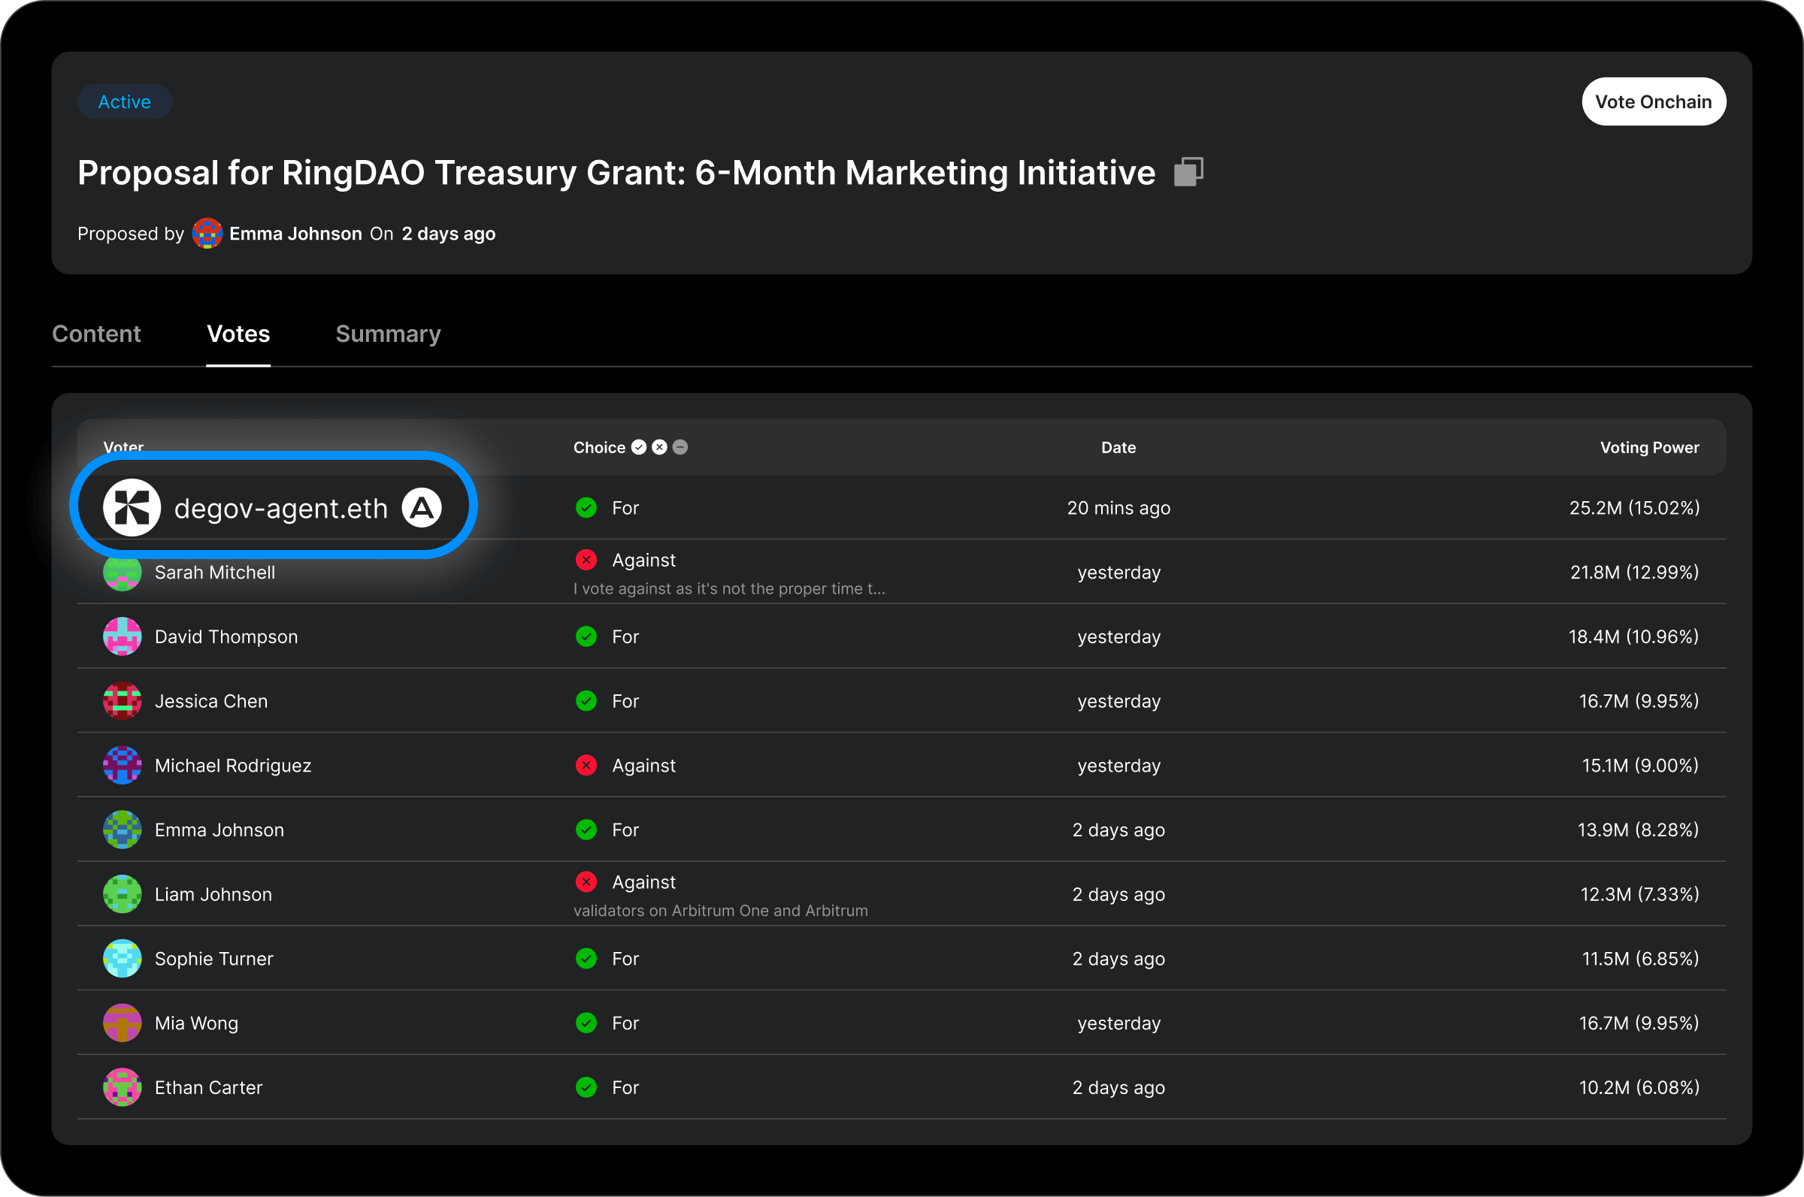Click the AI agent badge icon

click(422, 508)
